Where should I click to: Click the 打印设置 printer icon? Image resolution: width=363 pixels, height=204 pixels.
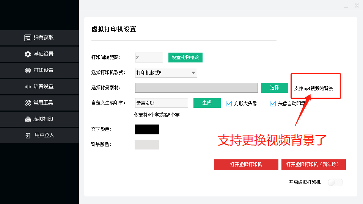tap(28, 70)
